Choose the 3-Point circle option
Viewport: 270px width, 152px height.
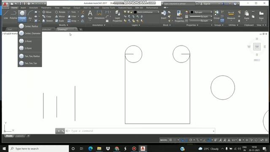[x=30, y=48]
